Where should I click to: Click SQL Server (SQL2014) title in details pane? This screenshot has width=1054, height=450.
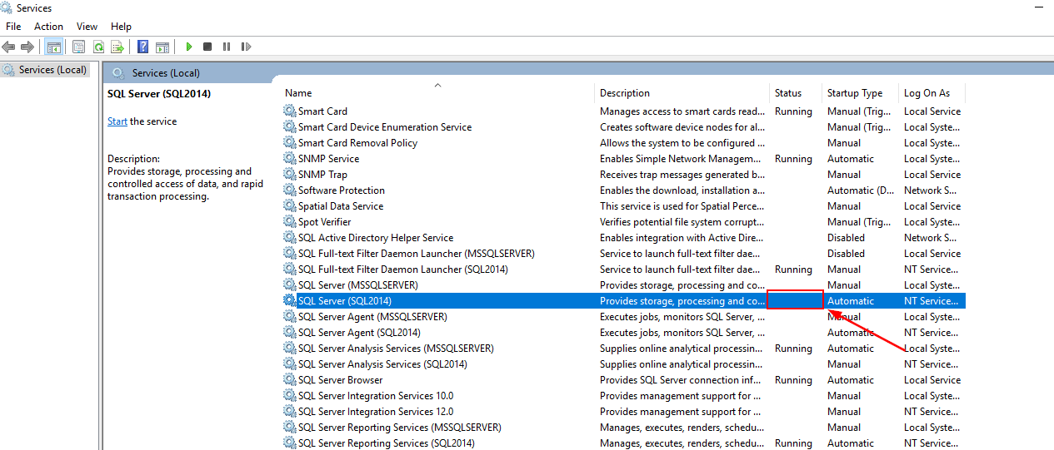pyautogui.click(x=159, y=94)
